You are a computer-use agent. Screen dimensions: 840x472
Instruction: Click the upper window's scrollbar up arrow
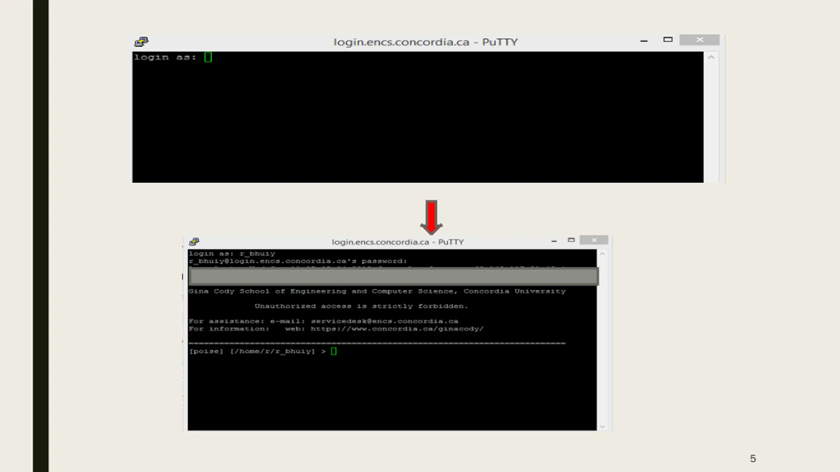711,57
